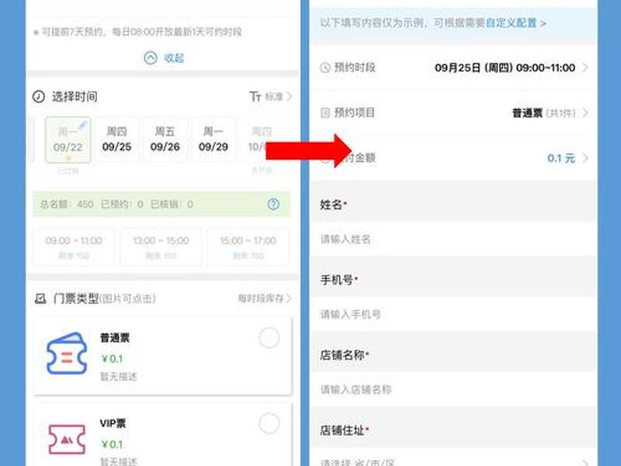Image resolution: width=621 pixels, height=466 pixels.
Task: Open the 自定义配置 link
Action: 511,23
